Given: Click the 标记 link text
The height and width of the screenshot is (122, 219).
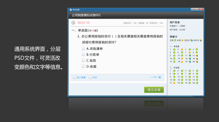Looking at the screenshot, I should [x=95, y=77].
